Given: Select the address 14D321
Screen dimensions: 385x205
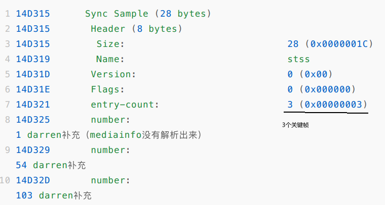Looking at the screenshot, I should pyautogui.click(x=33, y=105).
